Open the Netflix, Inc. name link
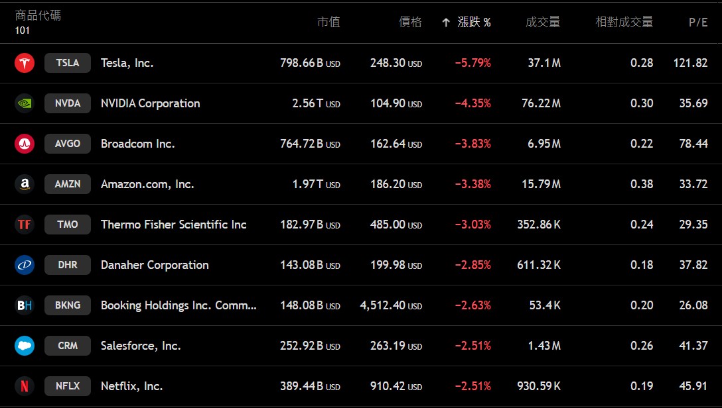Screen dimensions: 722x408 pos(131,386)
